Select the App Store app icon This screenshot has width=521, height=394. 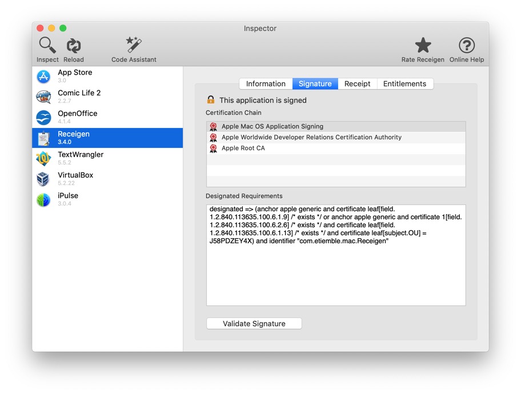[44, 77]
